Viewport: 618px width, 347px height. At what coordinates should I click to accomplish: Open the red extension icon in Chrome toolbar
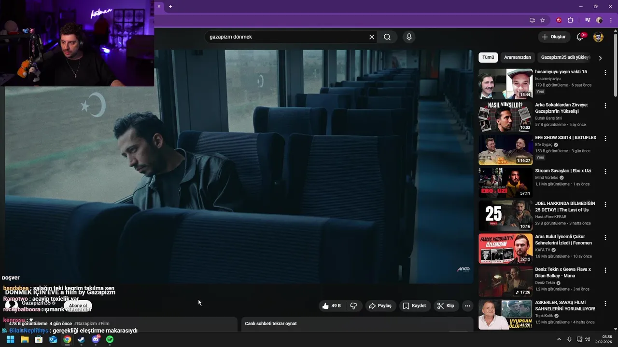(x=559, y=20)
